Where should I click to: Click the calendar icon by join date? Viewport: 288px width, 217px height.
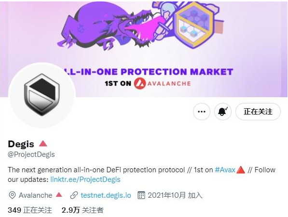(141, 195)
